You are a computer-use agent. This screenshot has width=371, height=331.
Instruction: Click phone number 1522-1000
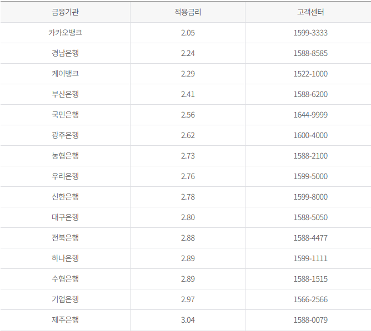310,74
